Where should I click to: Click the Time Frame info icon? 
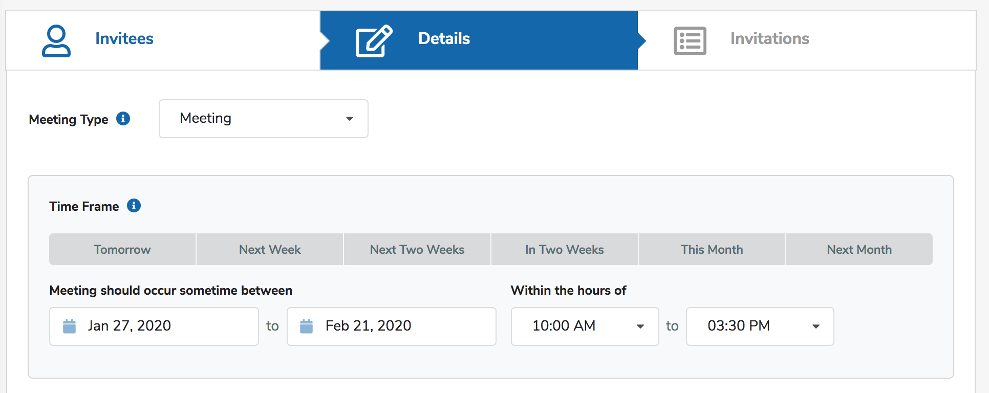pyautogui.click(x=134, y=206)
